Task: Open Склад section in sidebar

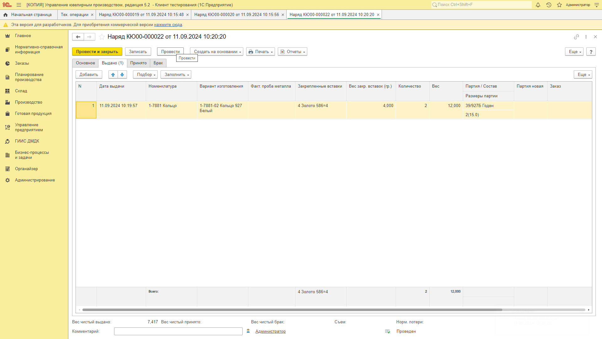Action: click(x=34, y=91)
